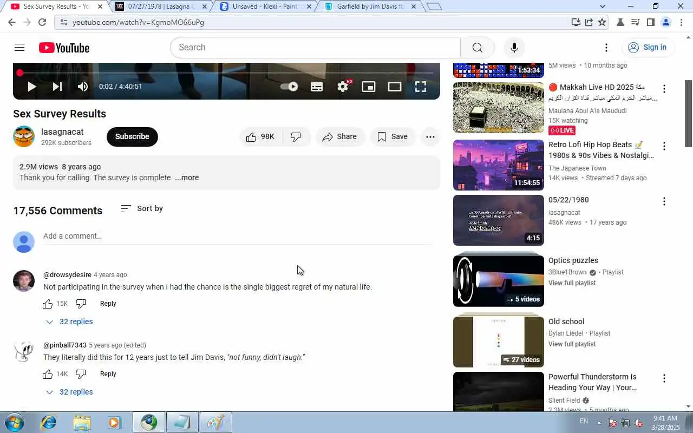This screenshot has width=693, height=433.
Task: Click the address bar URL
Action: (138, 22)
